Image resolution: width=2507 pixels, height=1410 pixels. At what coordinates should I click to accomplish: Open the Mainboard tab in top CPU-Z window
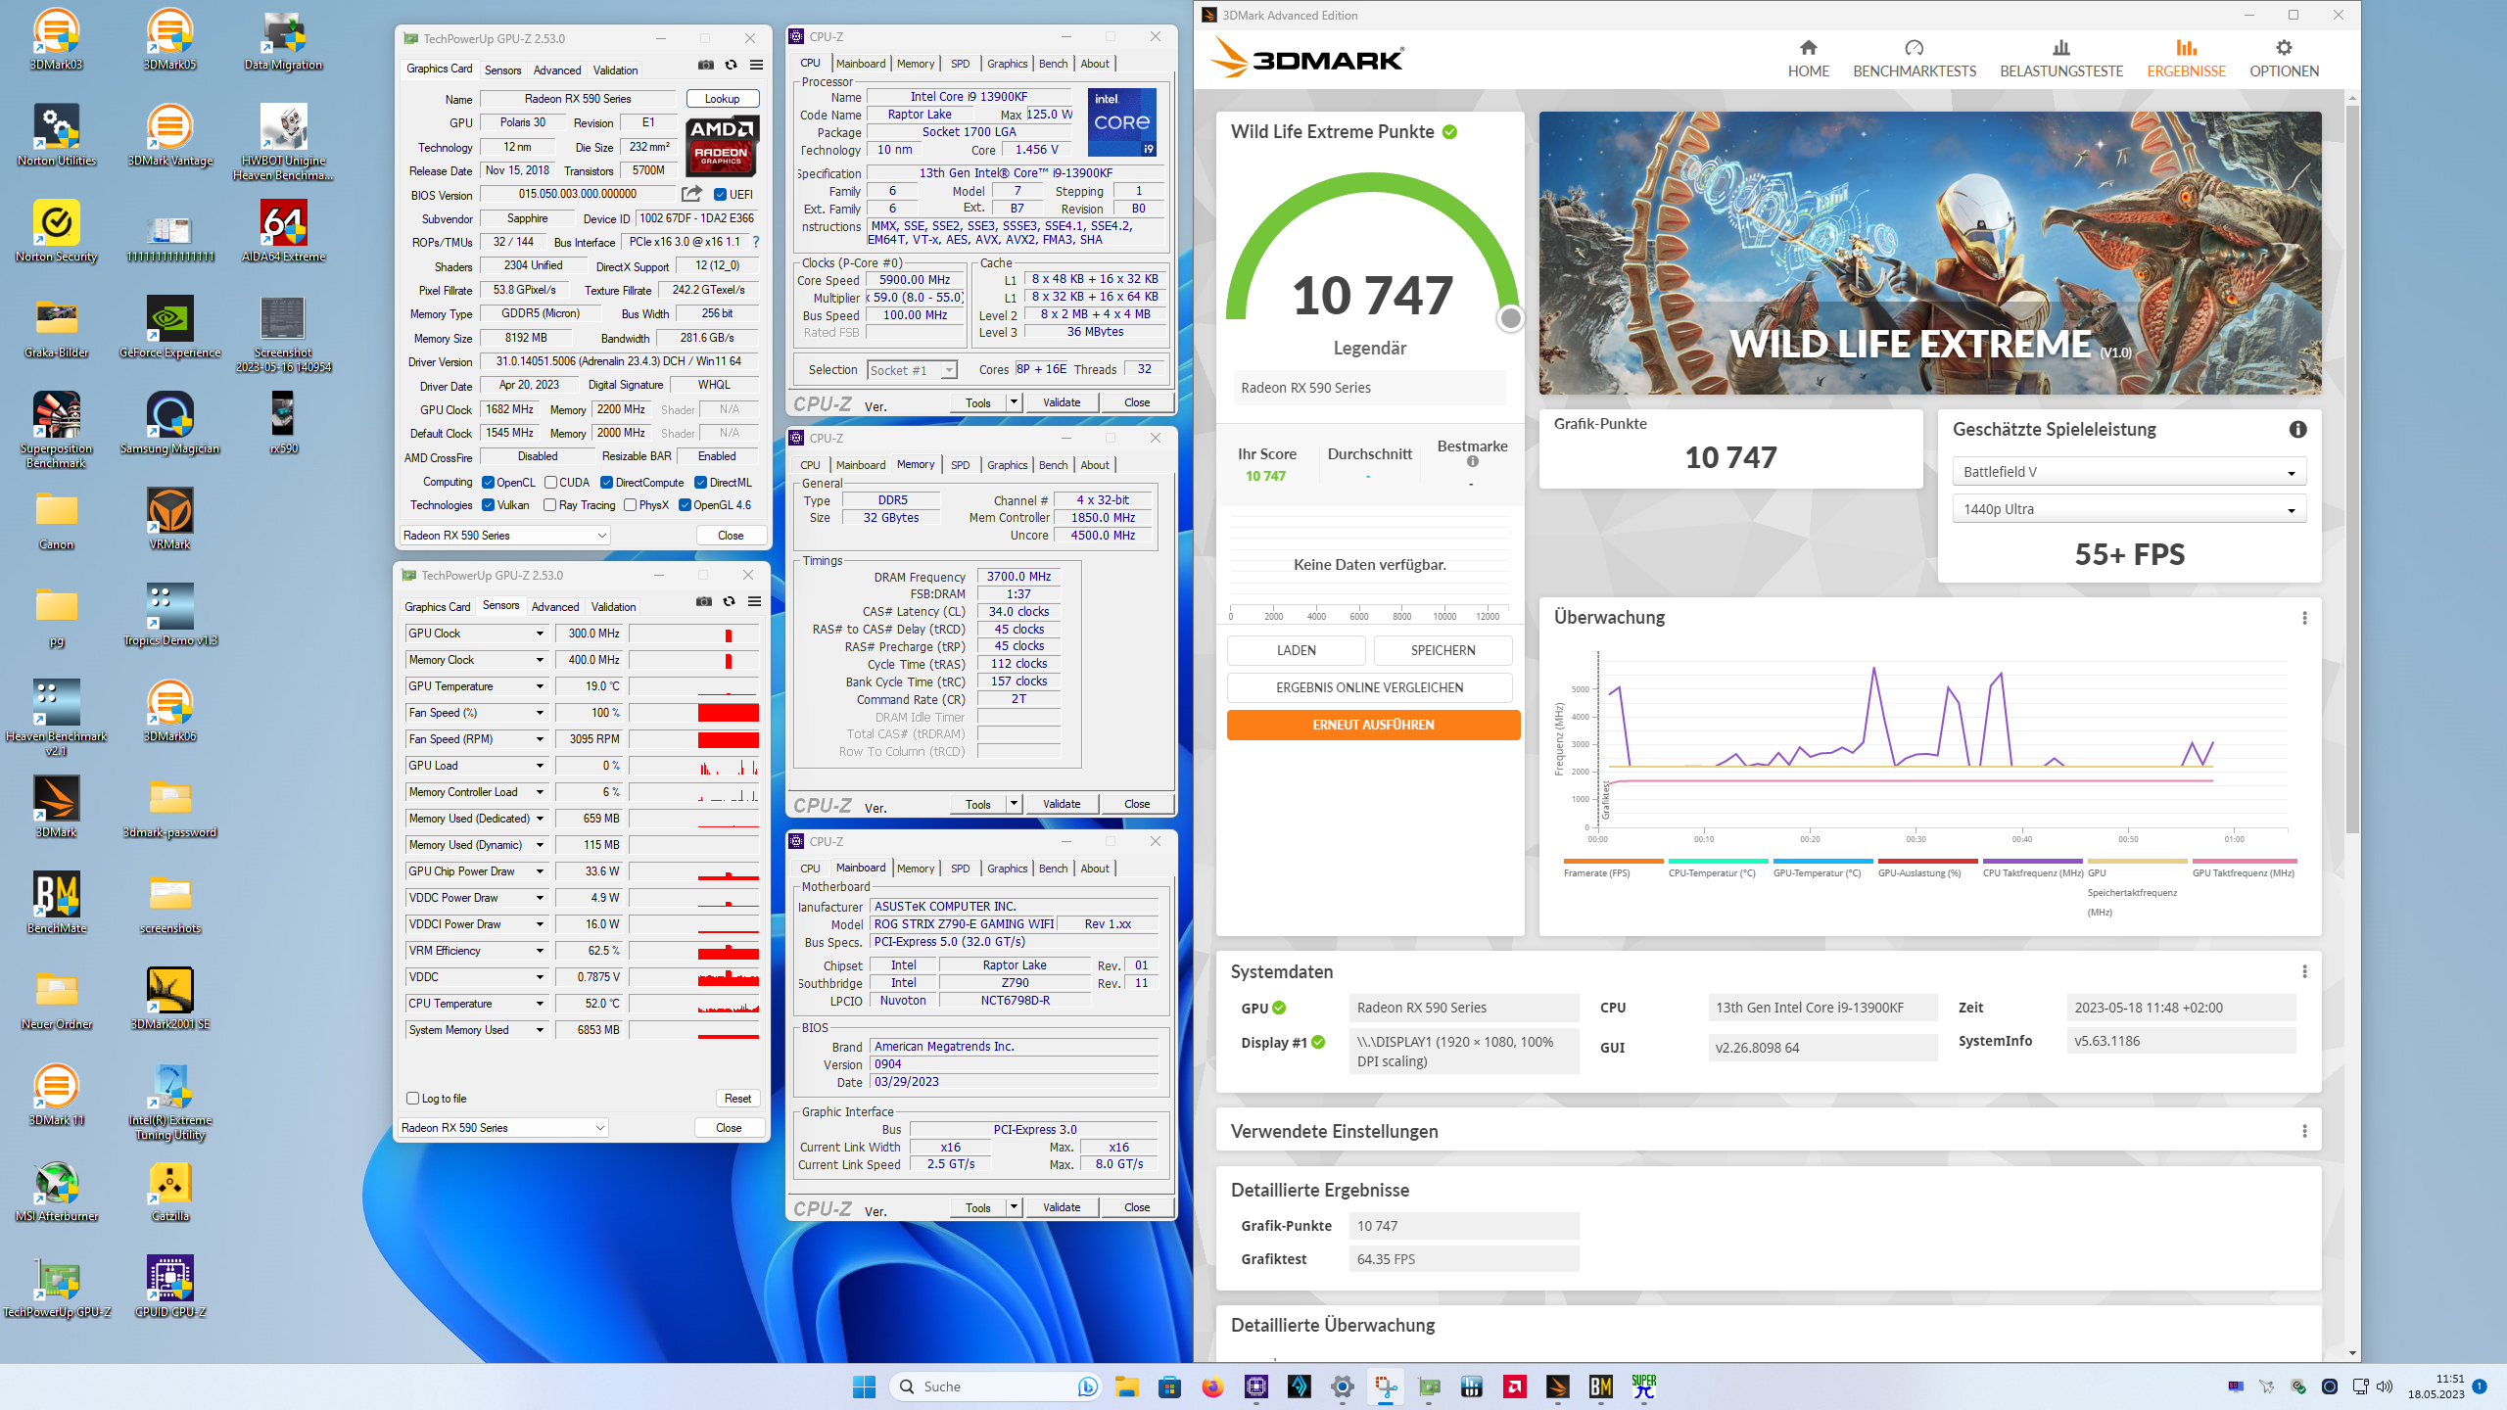click(861, 64)
